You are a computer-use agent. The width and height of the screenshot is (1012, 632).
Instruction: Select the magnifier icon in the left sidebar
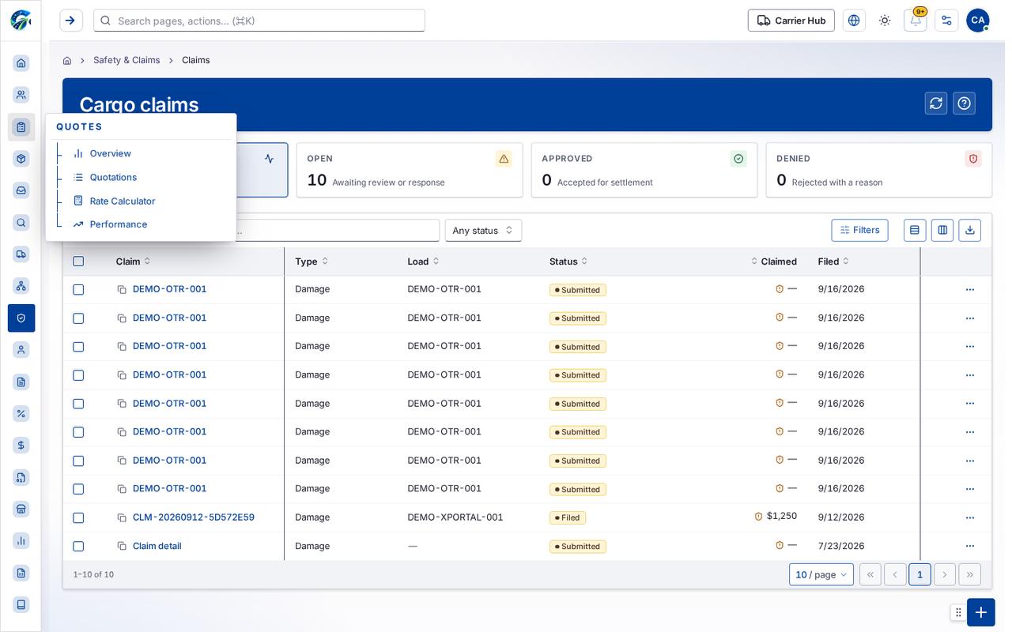(x=21, y=223)
